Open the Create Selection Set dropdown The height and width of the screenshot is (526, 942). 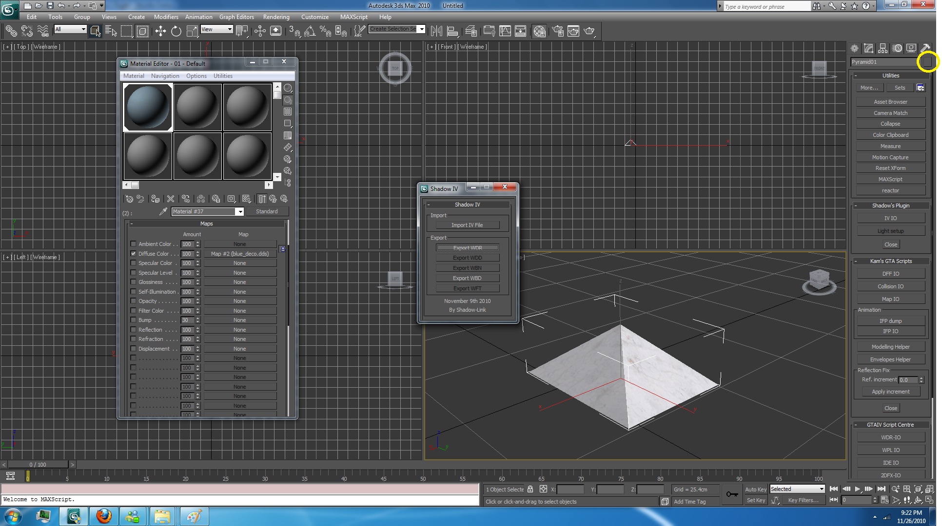(421, 29)
